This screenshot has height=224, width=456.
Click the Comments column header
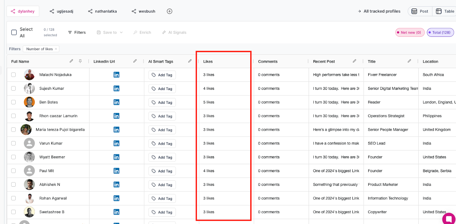pyautogui.click(x=268, y=62)
